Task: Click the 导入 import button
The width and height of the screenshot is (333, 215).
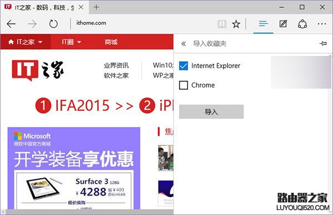Action: (211, 111)
